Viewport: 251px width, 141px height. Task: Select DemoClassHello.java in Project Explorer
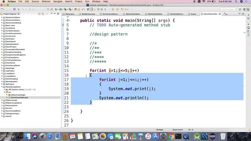19,98
